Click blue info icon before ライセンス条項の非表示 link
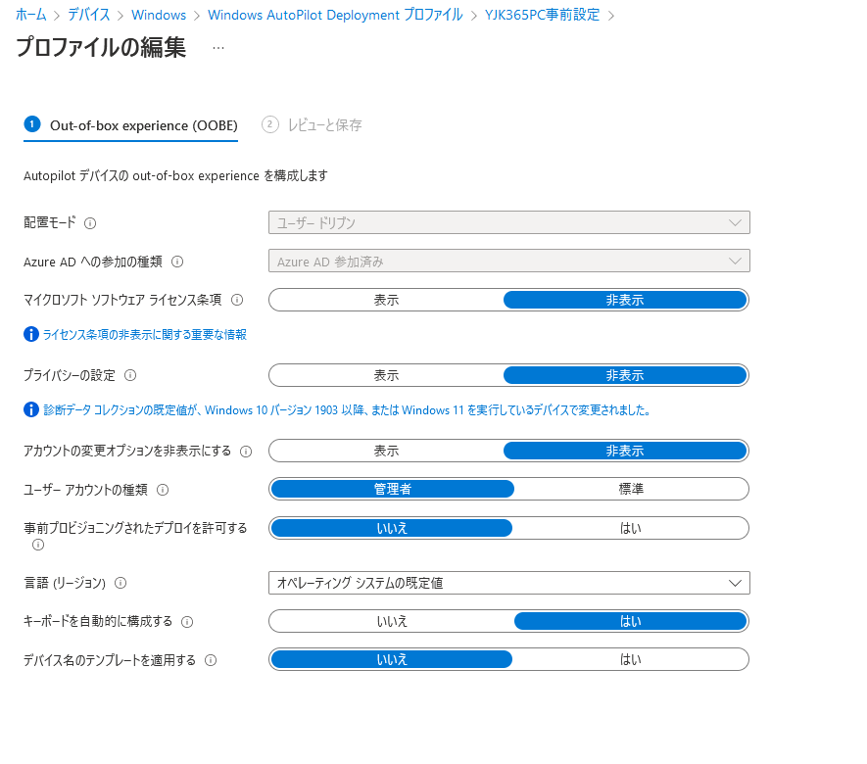867x764 pixels. pyautogui.click(x=31, y=334)
